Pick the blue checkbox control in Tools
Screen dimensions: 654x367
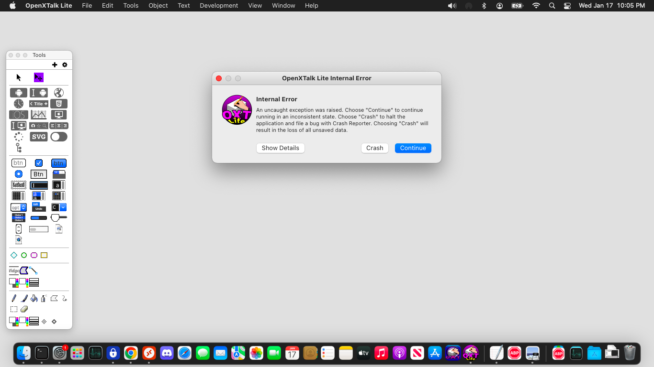39,163
